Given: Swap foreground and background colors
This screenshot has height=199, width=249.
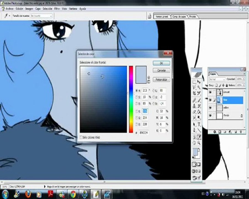Looking at the screenshot, I should tap(199, 150).
